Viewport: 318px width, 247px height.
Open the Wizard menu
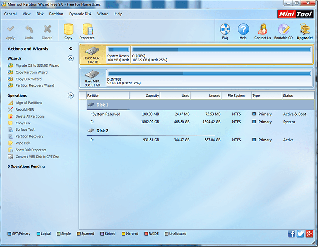click(103, 14)
